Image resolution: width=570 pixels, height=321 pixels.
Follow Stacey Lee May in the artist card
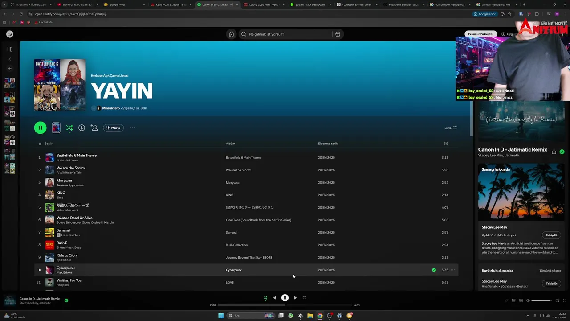pos(551,235)
